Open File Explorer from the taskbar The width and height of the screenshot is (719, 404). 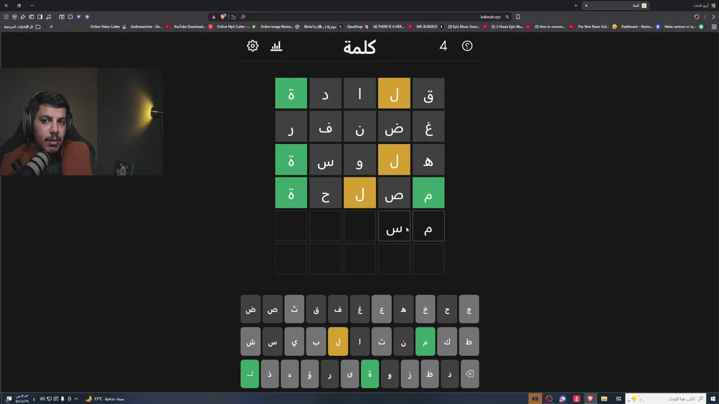(604, 399)
